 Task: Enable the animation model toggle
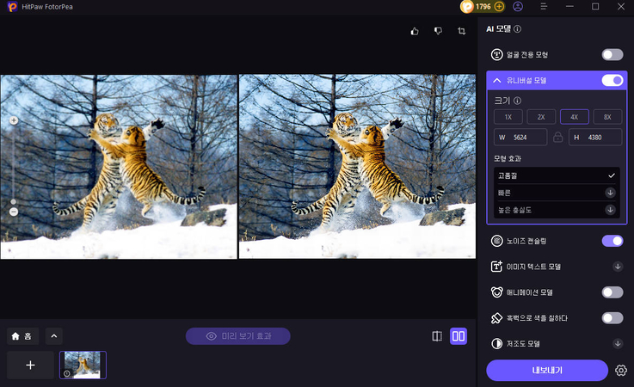click(x=612, y=292)
